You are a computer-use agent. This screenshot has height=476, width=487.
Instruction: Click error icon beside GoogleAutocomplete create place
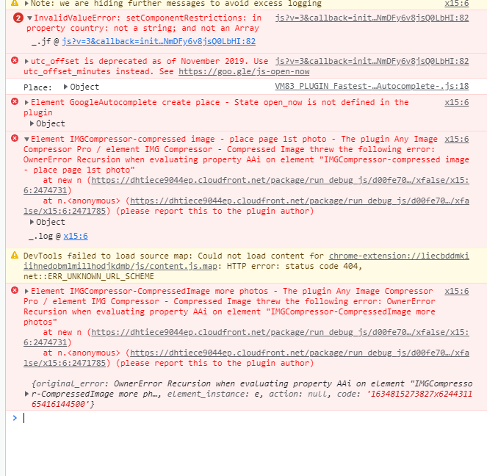(x=15, y=101)
